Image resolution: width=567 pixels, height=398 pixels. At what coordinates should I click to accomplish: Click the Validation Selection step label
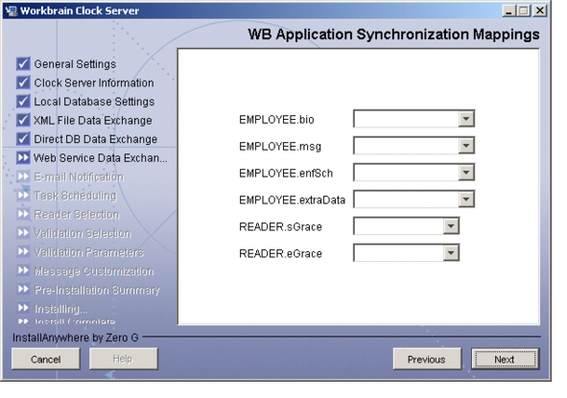83,233
